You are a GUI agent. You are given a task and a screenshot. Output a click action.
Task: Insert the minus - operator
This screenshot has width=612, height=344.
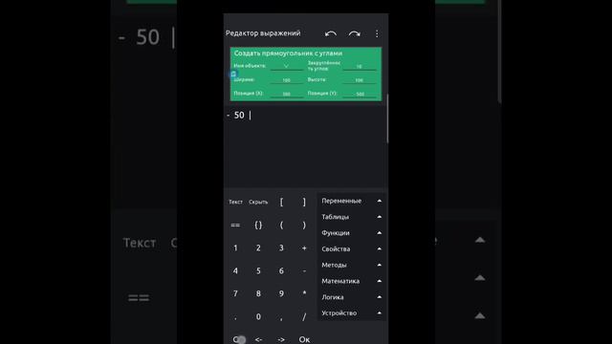coord(304,270)
